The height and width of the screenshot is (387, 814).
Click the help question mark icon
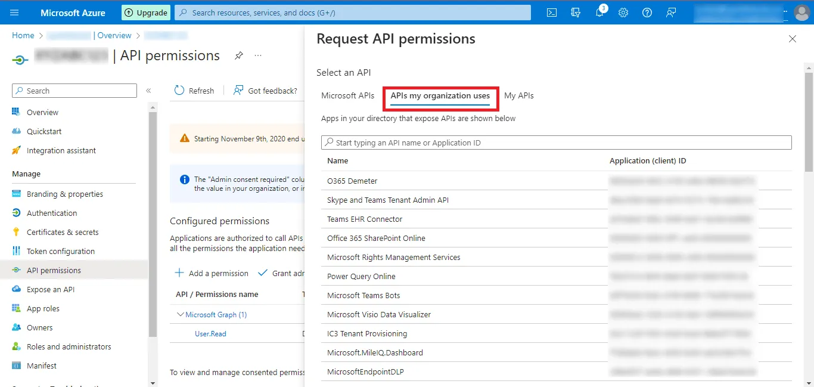[x=647, y=13]
